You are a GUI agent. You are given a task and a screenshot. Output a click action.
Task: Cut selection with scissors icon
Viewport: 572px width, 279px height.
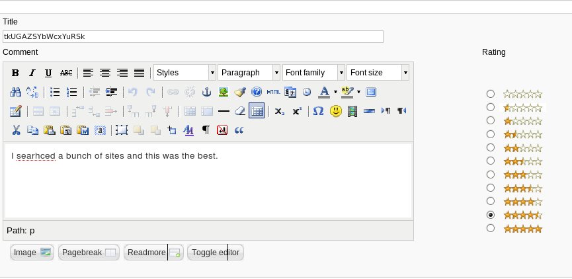click(16, 130)
